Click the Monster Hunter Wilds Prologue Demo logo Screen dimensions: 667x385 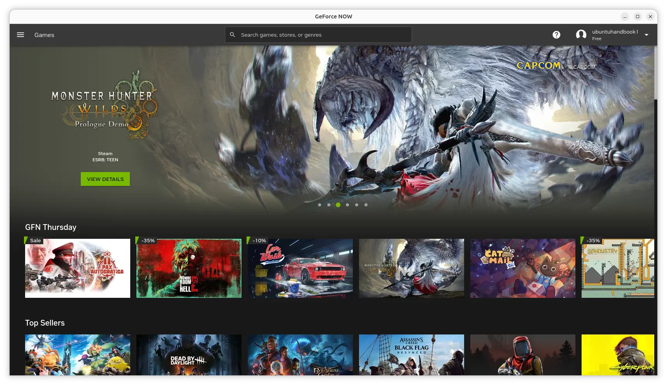coord(104,105)
